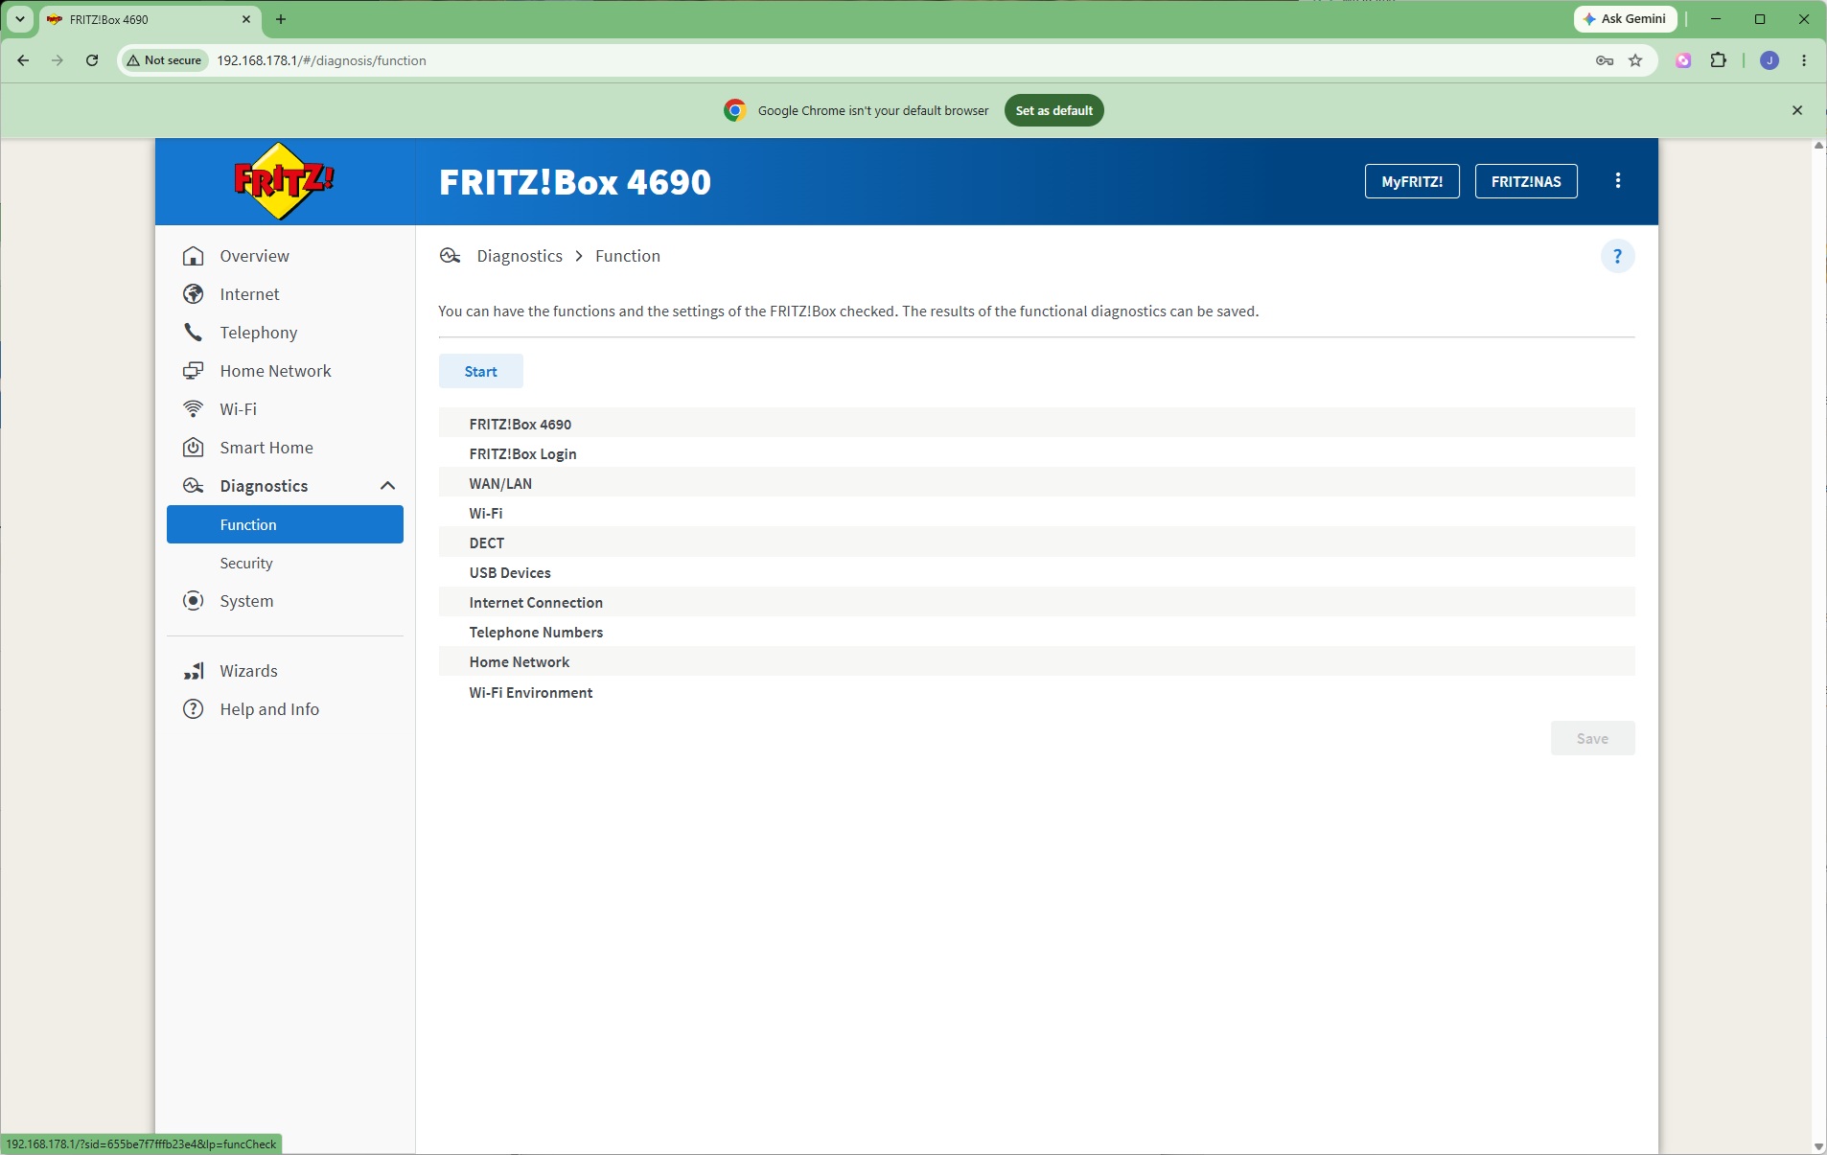The width and height of the screenshot is (1827, 1155).
Task: Click the Diagnostics sidebar icon
Action: coord(194,486)
